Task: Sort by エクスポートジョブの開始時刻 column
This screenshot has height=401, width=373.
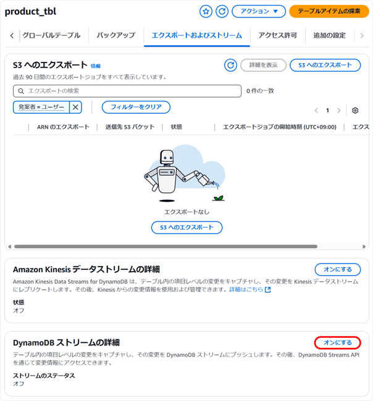Action: (x=280, y=127)
